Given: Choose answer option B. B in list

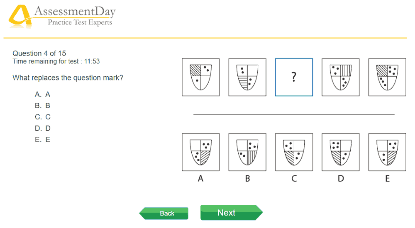Looking at the screenshot, I should coord(43,106).
